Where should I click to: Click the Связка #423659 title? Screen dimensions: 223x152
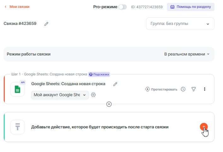click(x=20, y=24)
